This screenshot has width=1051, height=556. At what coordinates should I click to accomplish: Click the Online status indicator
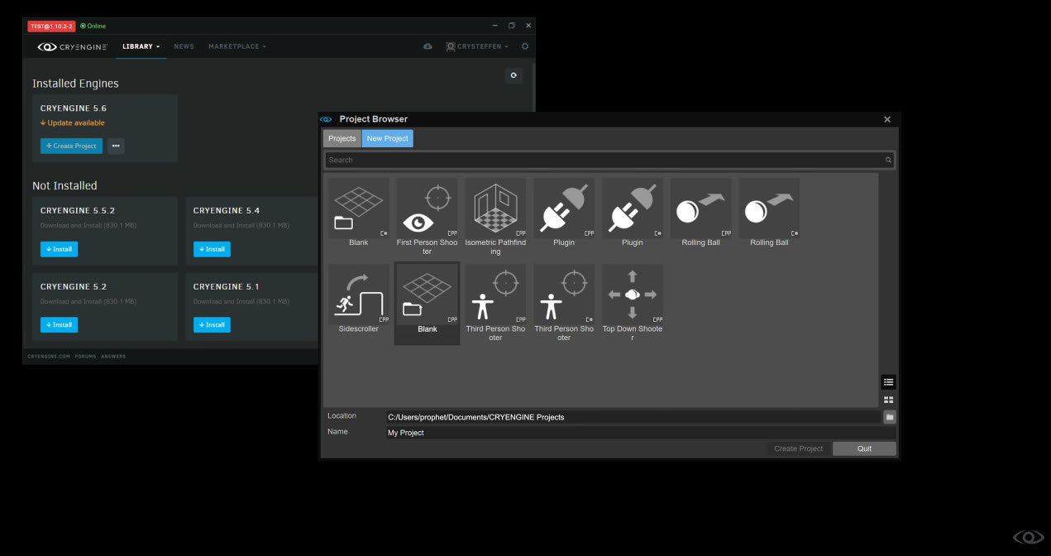coord(93,26)
